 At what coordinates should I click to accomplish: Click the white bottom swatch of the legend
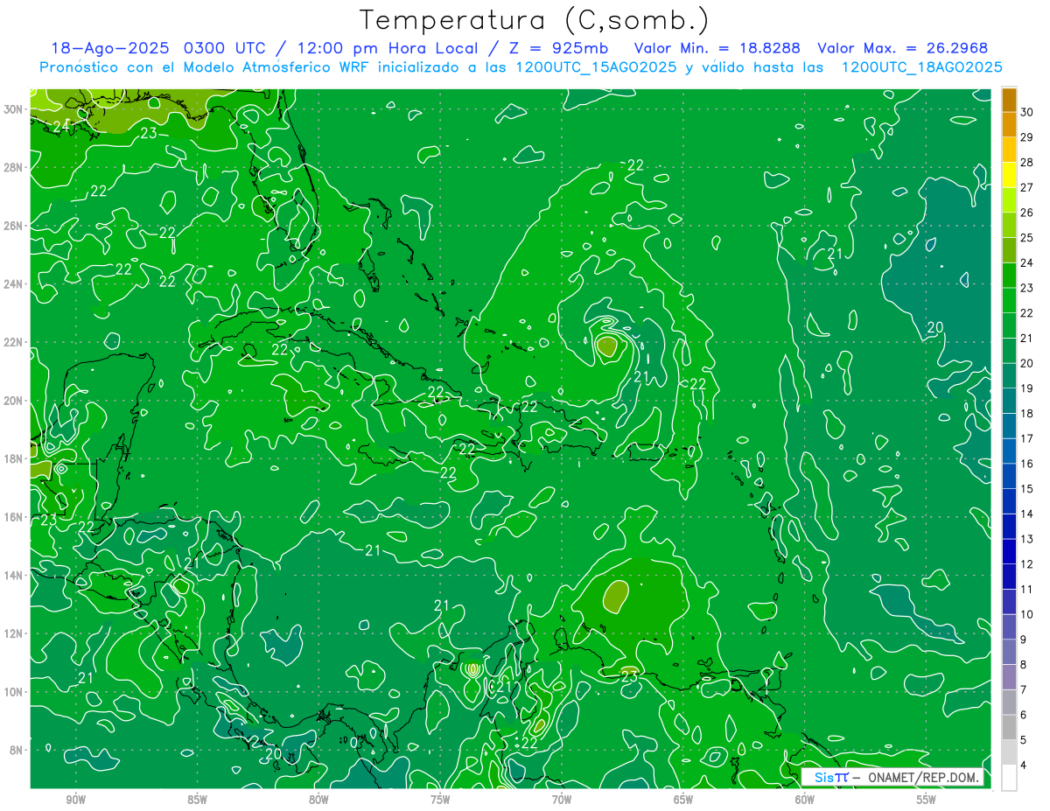click(1009, 778)
